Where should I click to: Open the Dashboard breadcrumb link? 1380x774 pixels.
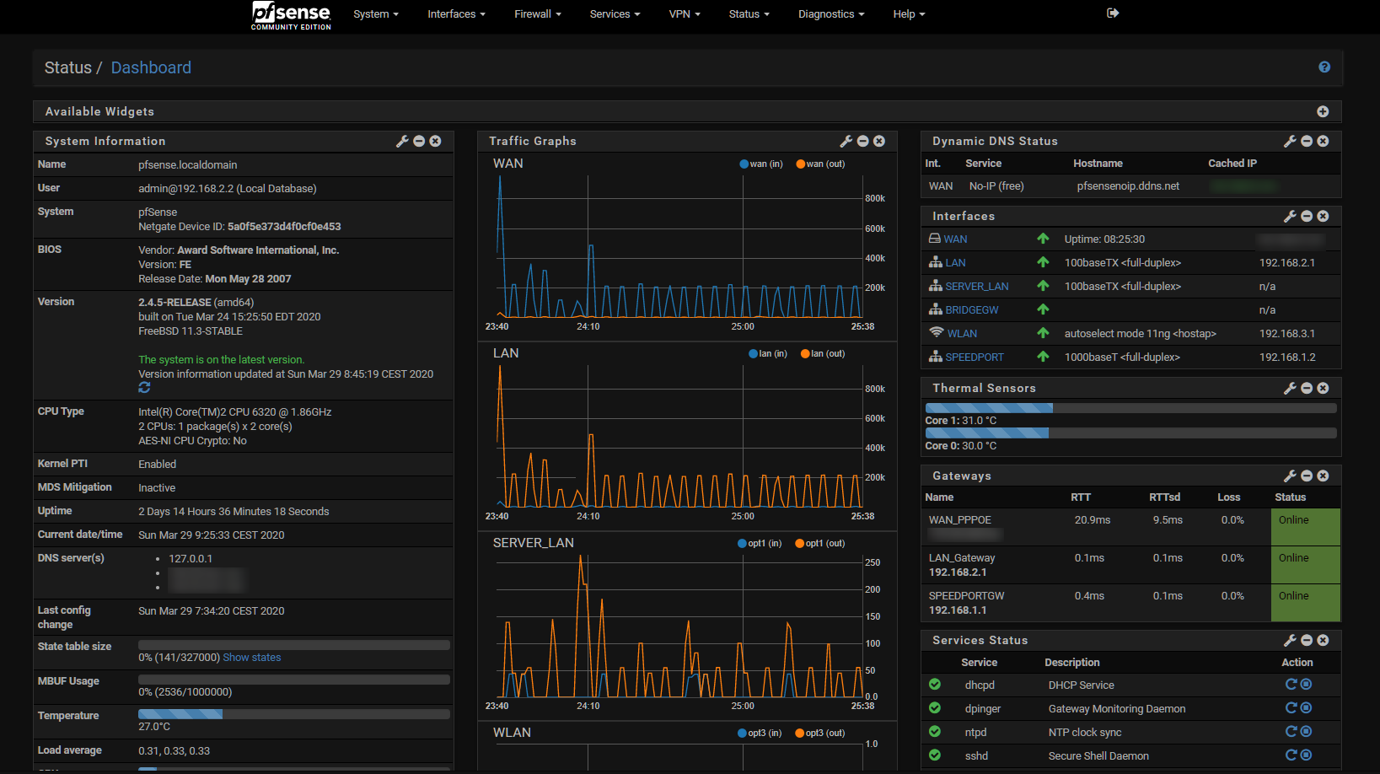click(x=151, y=67)
